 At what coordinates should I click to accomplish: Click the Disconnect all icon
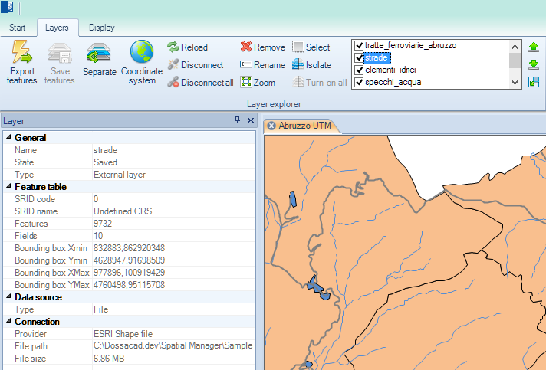pyautogui.click(x=174, y=83)
